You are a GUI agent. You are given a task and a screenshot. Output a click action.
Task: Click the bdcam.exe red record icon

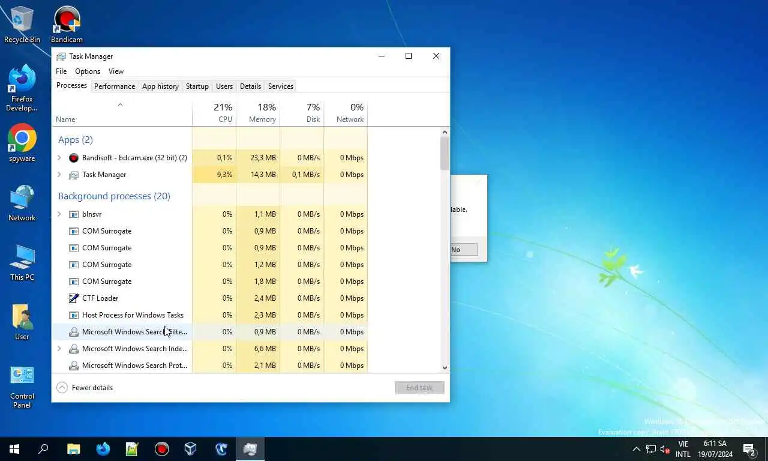pos(74,158)
